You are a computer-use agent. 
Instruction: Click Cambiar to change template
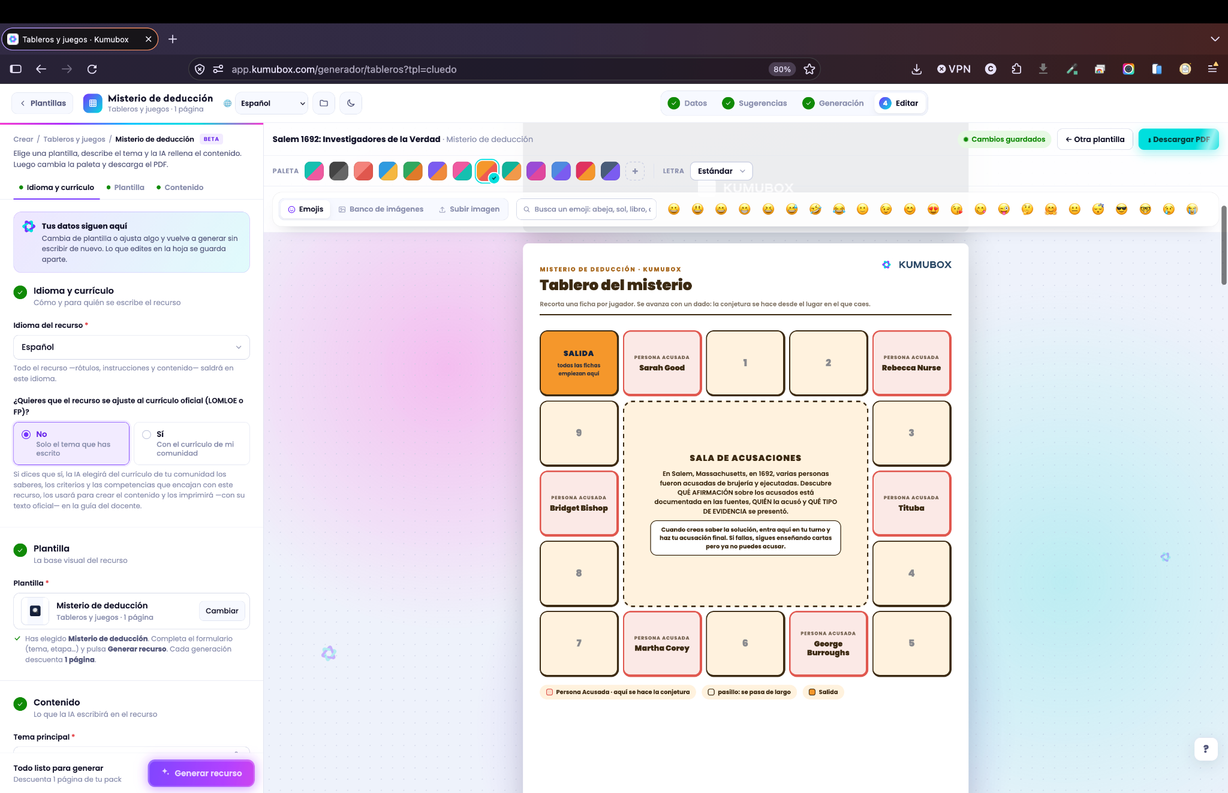222,611
